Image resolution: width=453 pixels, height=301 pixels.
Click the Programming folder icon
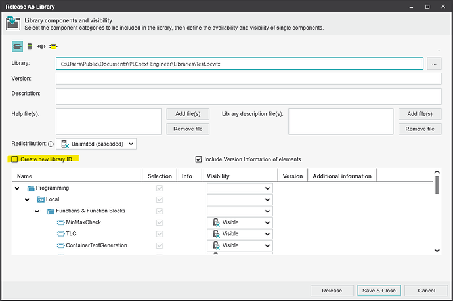point(30,188)
